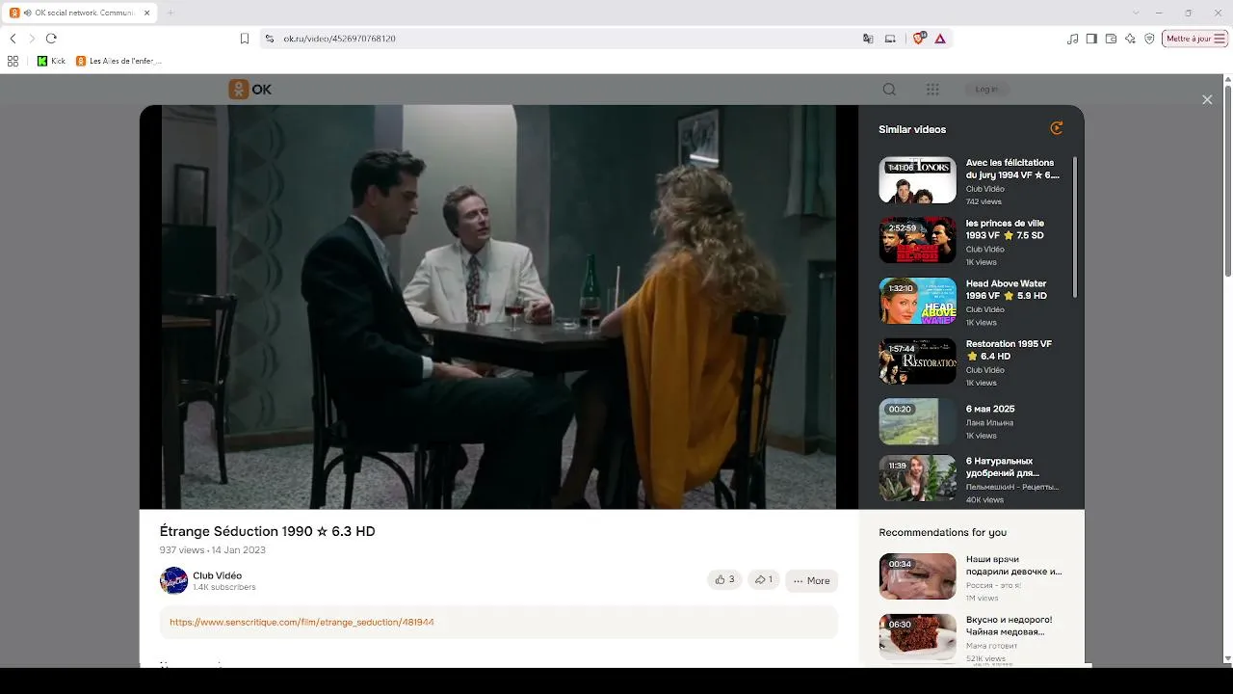Open the Наши врачи подарили девочке thumbnail
This screenshot has width=1233, height=694.
pyautogui.click(x=917, y=576)
